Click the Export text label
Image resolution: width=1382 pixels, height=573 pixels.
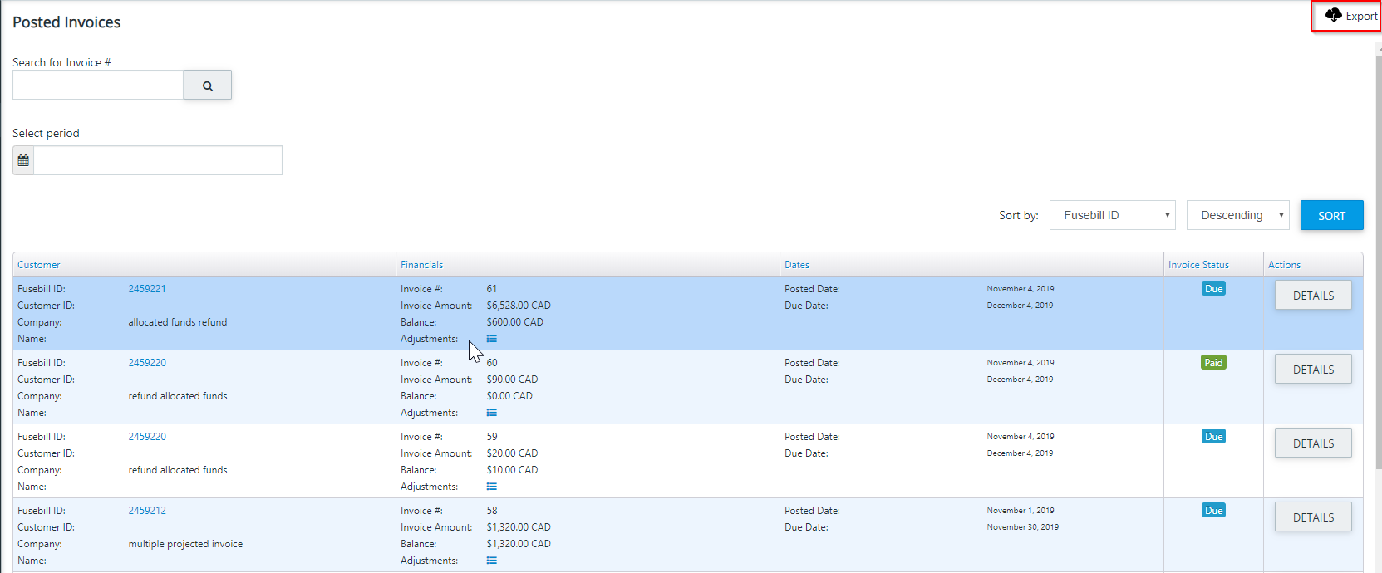[1361, 16]
